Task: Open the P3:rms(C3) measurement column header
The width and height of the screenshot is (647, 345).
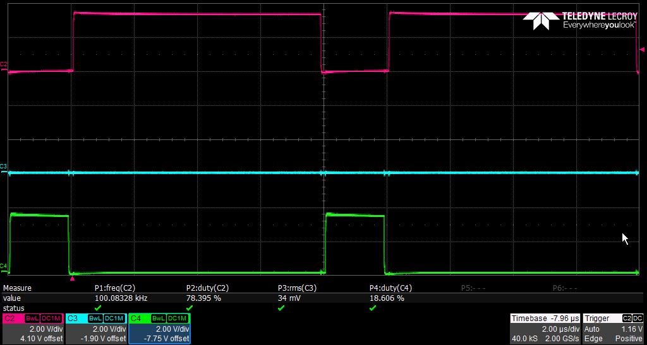Action: coord(297,288)
